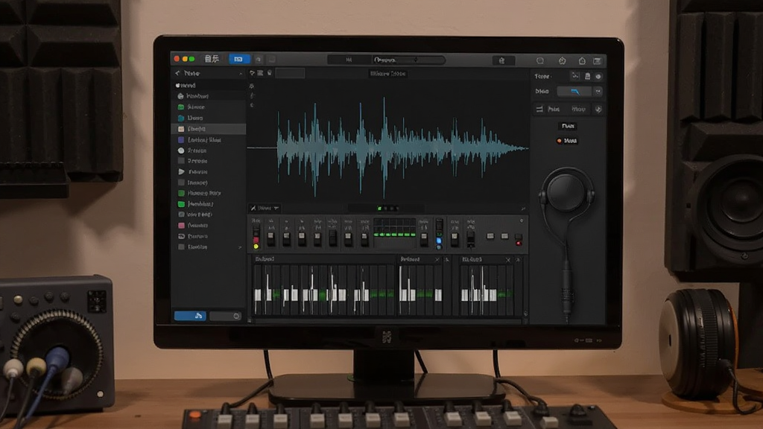
Task: Toggle the blue lit button in the mixer strip
Action: [439, 241]
